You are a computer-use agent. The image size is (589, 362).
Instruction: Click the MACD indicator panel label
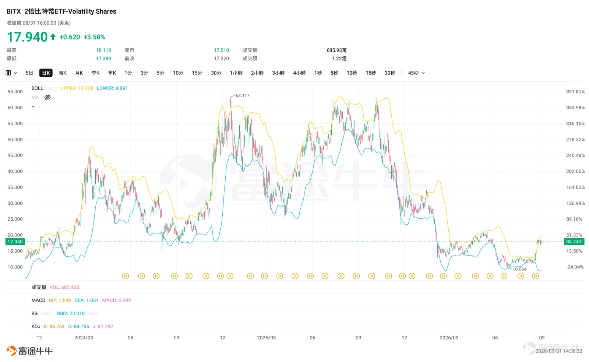[38, 301]
